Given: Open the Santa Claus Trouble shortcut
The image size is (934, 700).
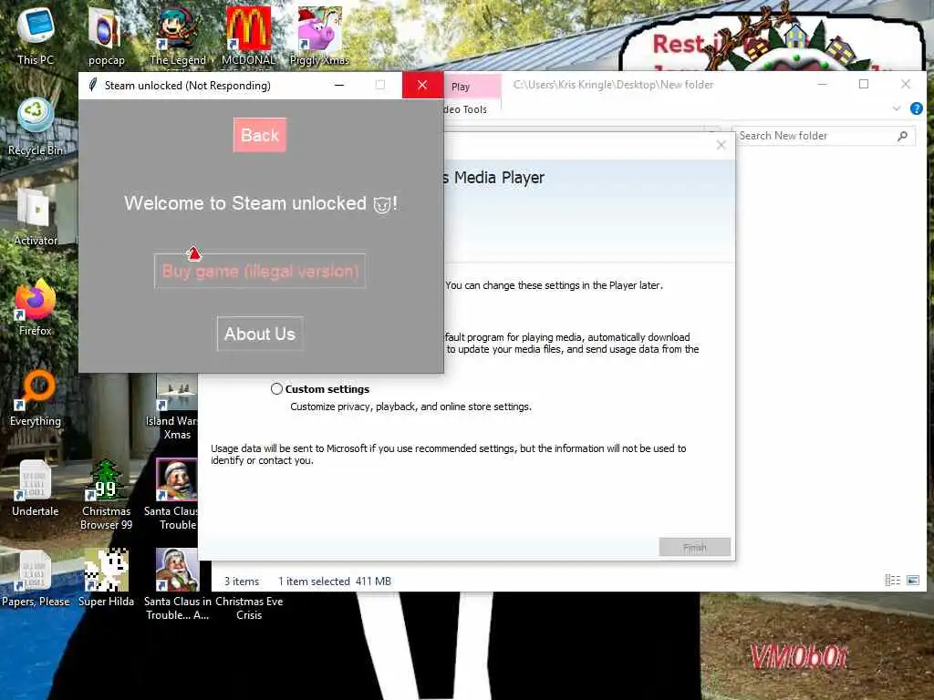Looking at the screenshot, I should tap(177, 495).
